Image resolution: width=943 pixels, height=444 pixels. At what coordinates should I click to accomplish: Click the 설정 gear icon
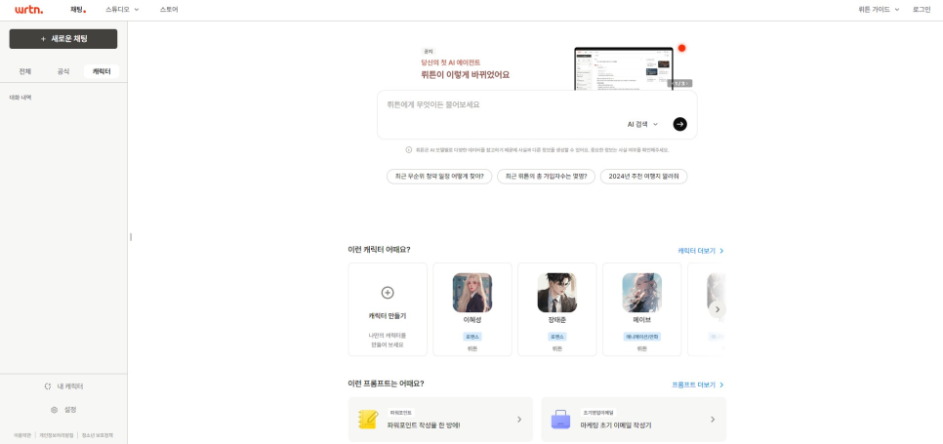point(54,410)
